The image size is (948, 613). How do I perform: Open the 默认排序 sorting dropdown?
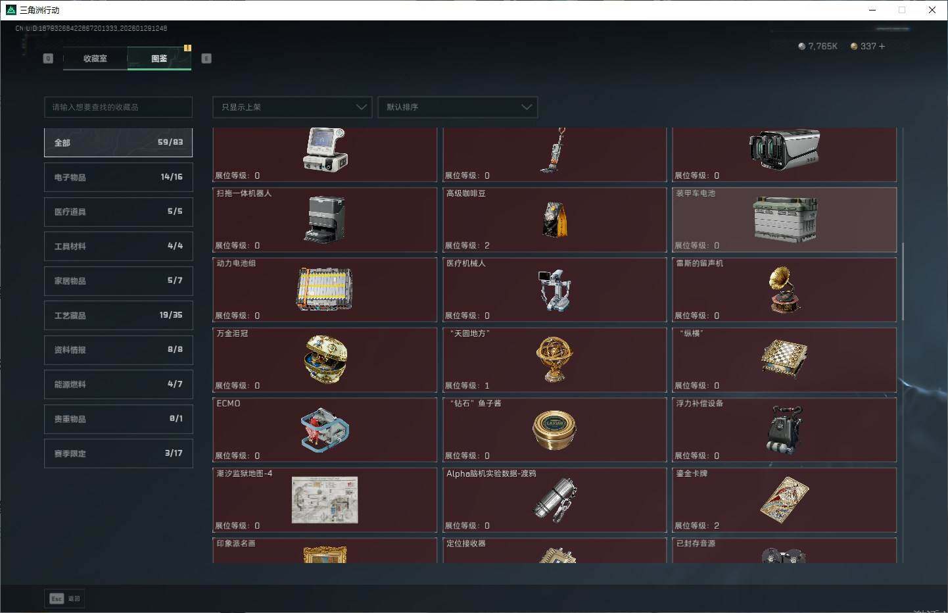[458, 107]
